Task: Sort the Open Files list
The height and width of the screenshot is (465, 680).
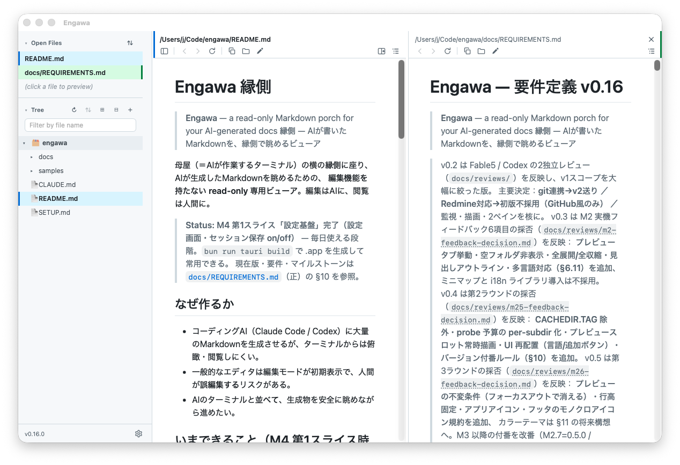Action: click(x=130, y=43)
